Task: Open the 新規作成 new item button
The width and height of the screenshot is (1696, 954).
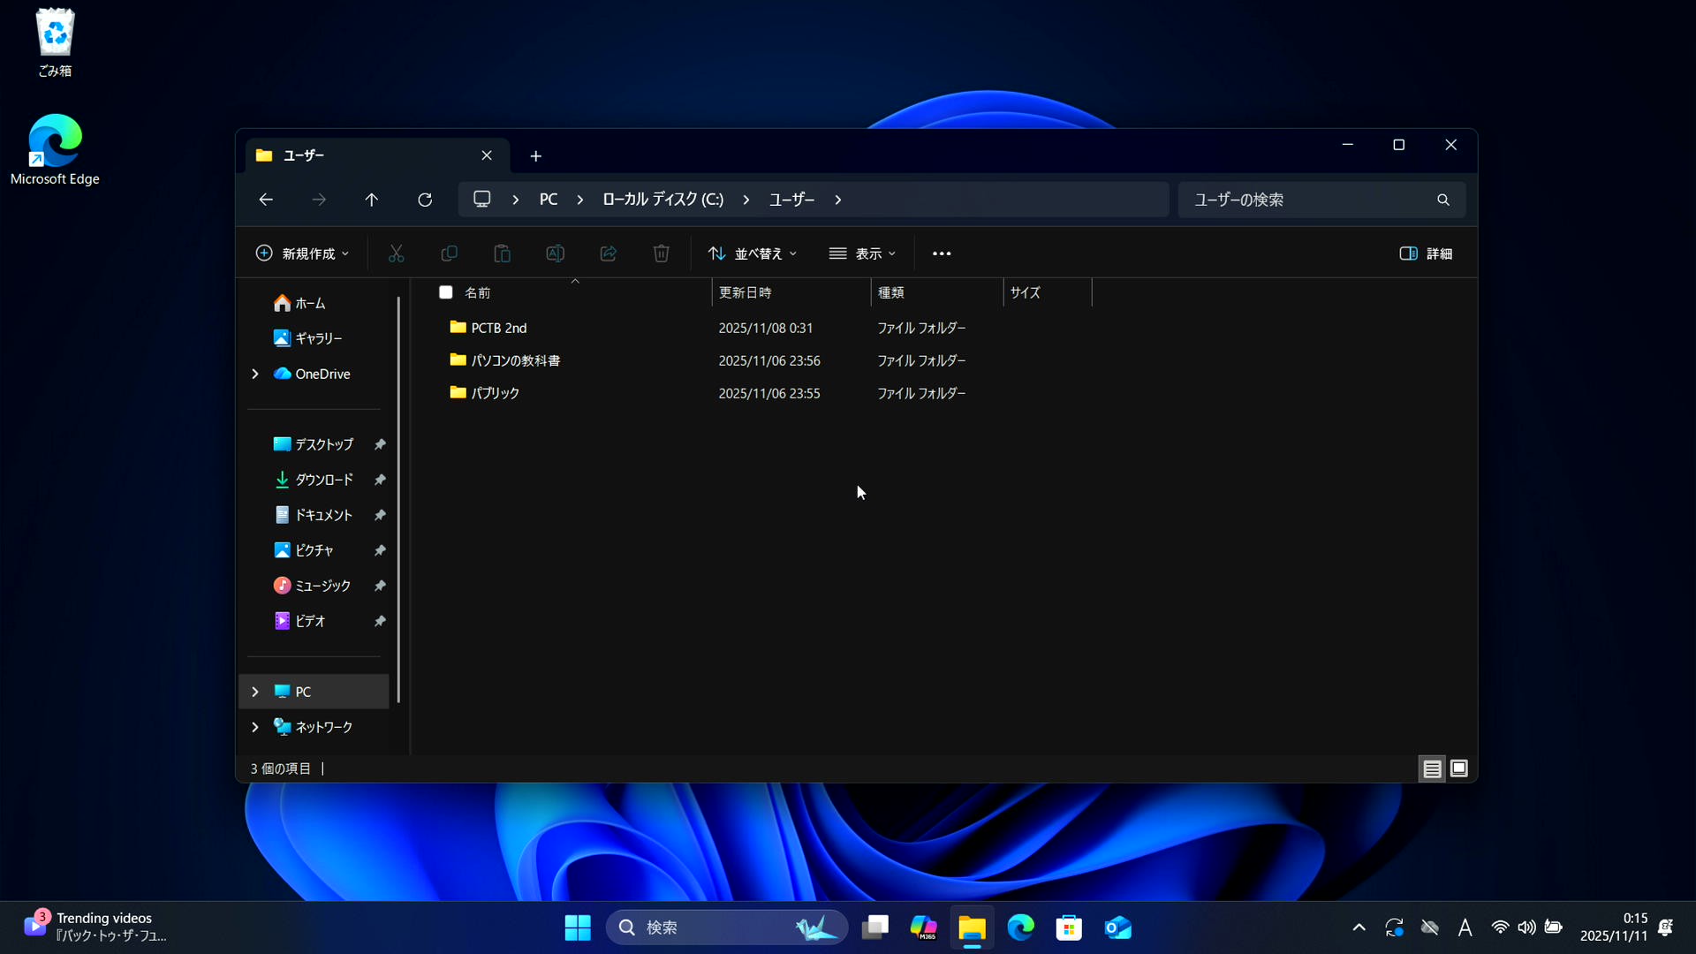Action: click(302, 254)
